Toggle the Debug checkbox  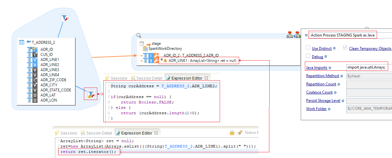[x=308, y=56]
